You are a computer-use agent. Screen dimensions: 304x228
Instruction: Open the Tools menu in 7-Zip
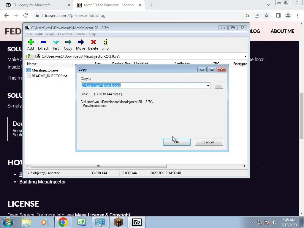pyautogui.click(x=80, y=34)
